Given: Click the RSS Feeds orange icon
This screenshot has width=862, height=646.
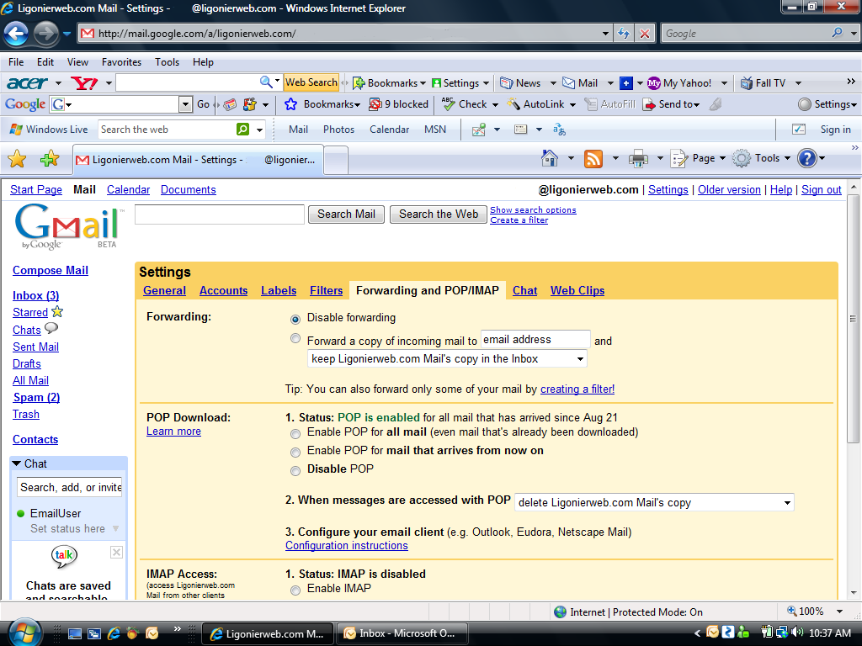Looking at the screenshot, I should 593,158.
